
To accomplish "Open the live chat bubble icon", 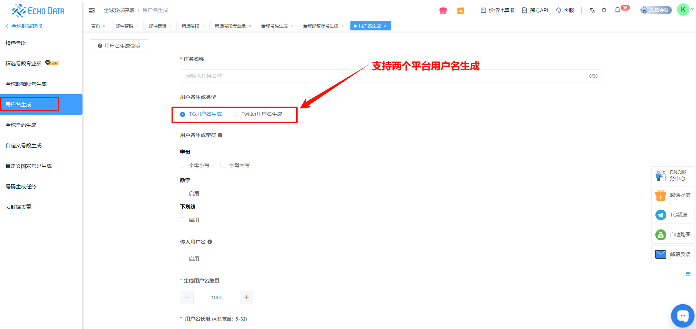I will (682, 315).
